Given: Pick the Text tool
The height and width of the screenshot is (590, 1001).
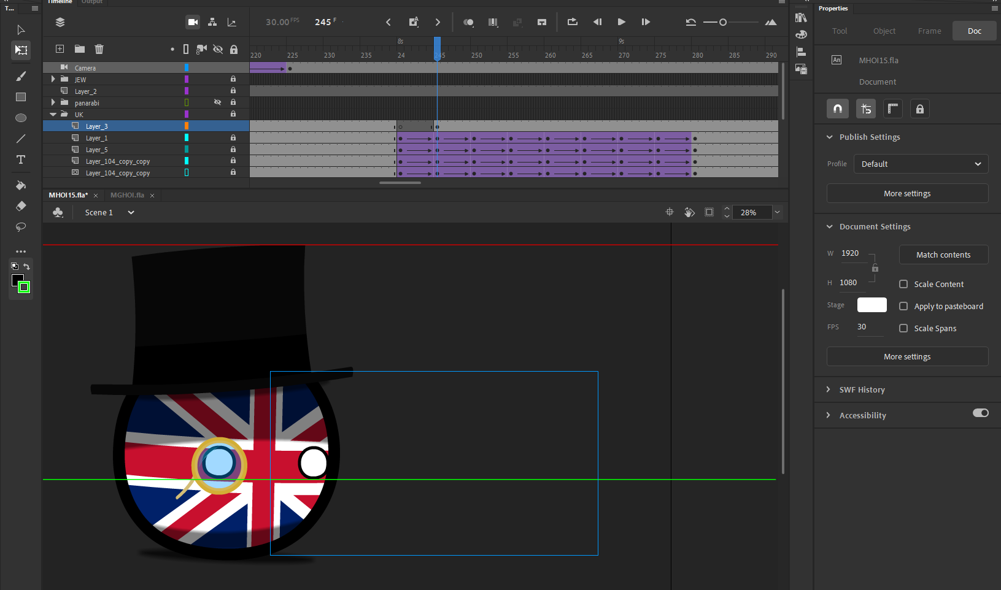Looking at the screenshot, I should (x=21, y=159).
